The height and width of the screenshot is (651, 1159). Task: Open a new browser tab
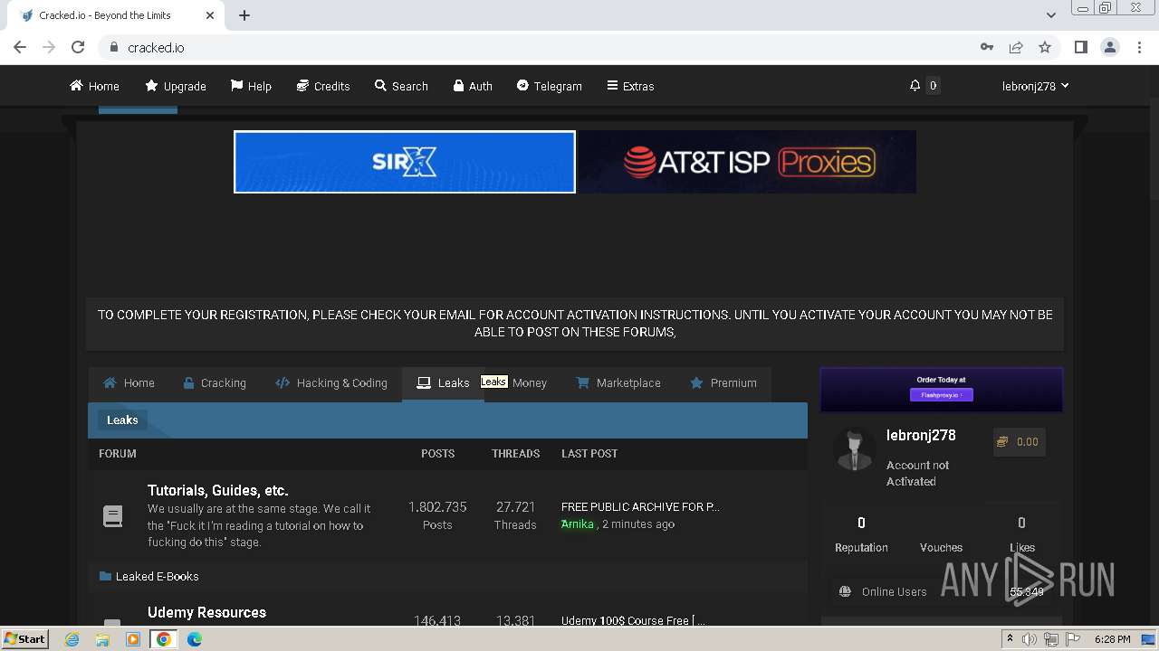(244, 15)
